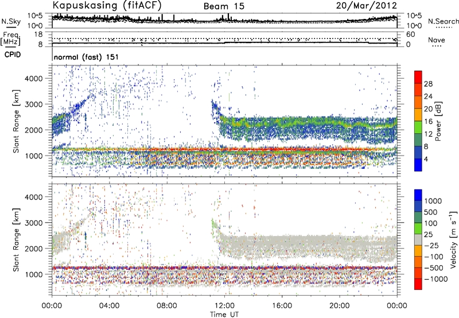Select the 20:00 time tick label
The image size is (459, 318).
[339, 306]
